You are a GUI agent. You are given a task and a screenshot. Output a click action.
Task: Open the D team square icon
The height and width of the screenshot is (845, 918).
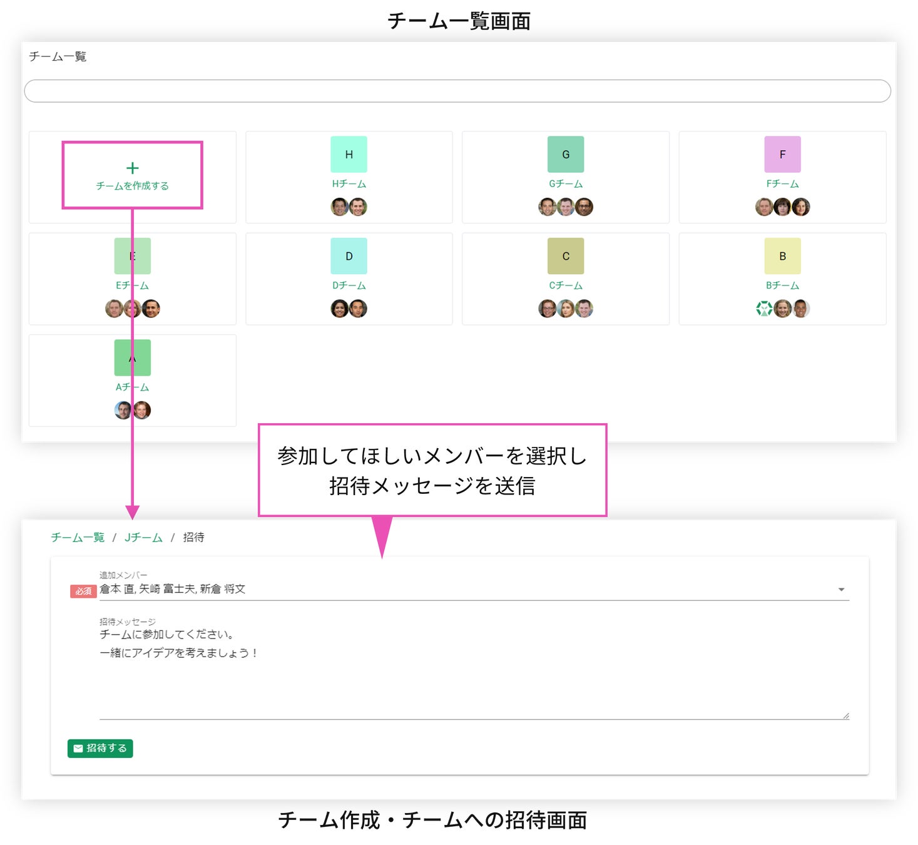click(x=349, y=256)
